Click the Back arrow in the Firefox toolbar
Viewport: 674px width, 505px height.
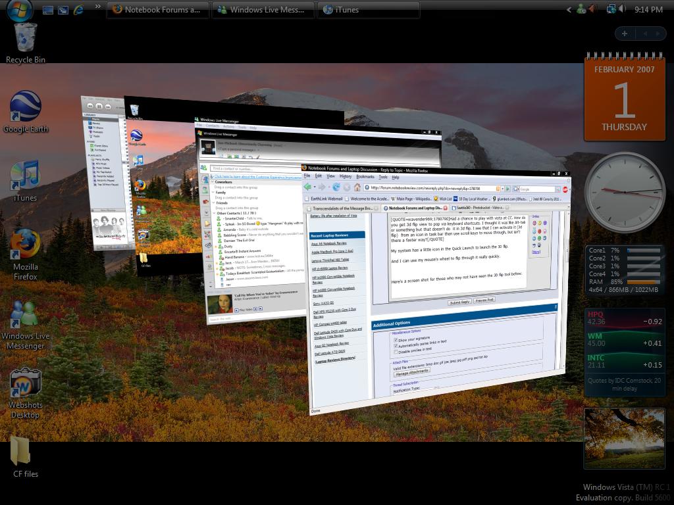tap(308, 187)
